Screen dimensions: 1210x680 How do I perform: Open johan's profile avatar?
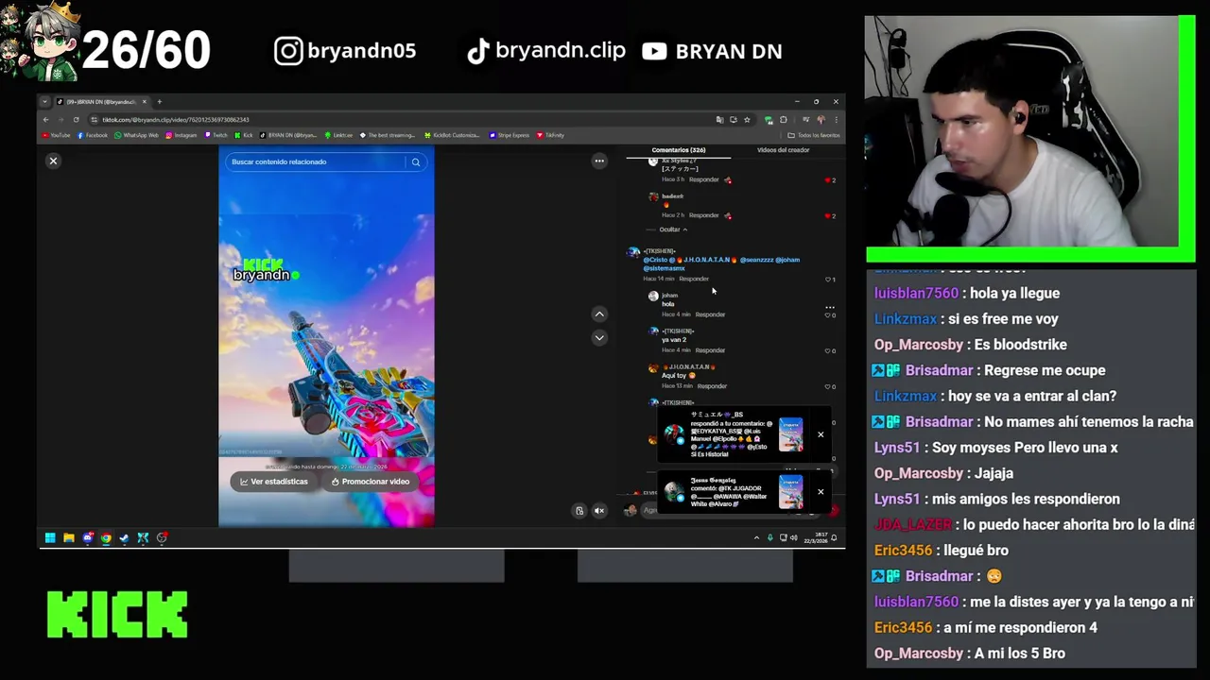click(x=653, y=297)
